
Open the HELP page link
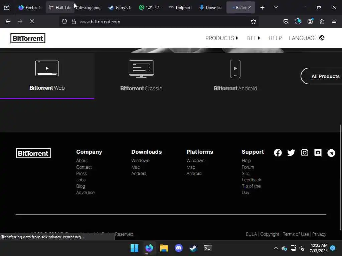[275, 38]
